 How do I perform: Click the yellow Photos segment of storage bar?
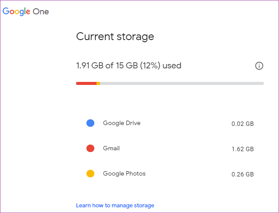click(98, 84)
